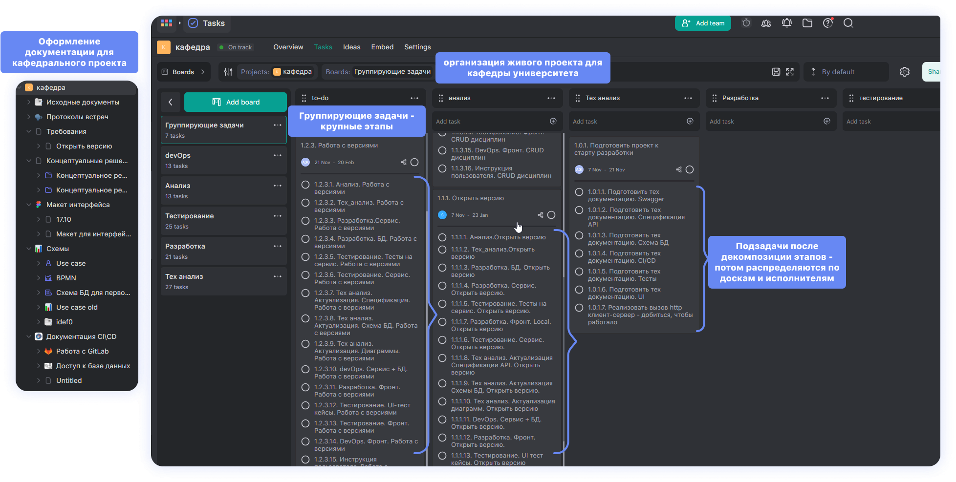Viewport: 956px width, 482px height.
Task: Check off task 1.1.1.1 Анализ.Открыть версию
Action: [442, 237]
